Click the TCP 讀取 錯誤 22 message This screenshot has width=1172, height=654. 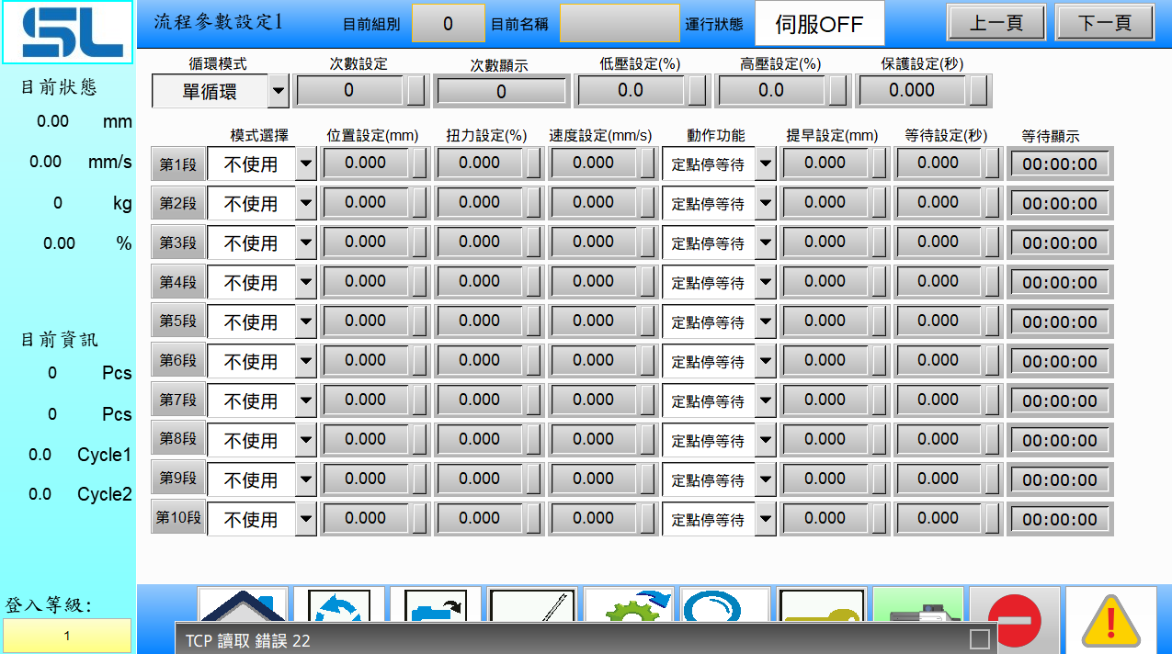(248, 641)
